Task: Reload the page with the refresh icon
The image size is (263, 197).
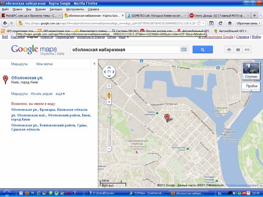Action: 220,23
